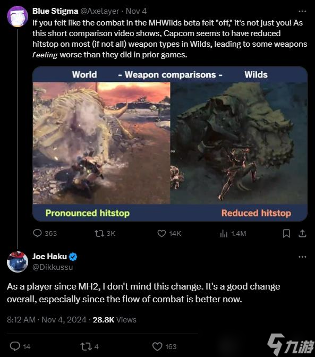
Task: Open replies on Blue Stigma's tweet
Action: tap(45, 233)
